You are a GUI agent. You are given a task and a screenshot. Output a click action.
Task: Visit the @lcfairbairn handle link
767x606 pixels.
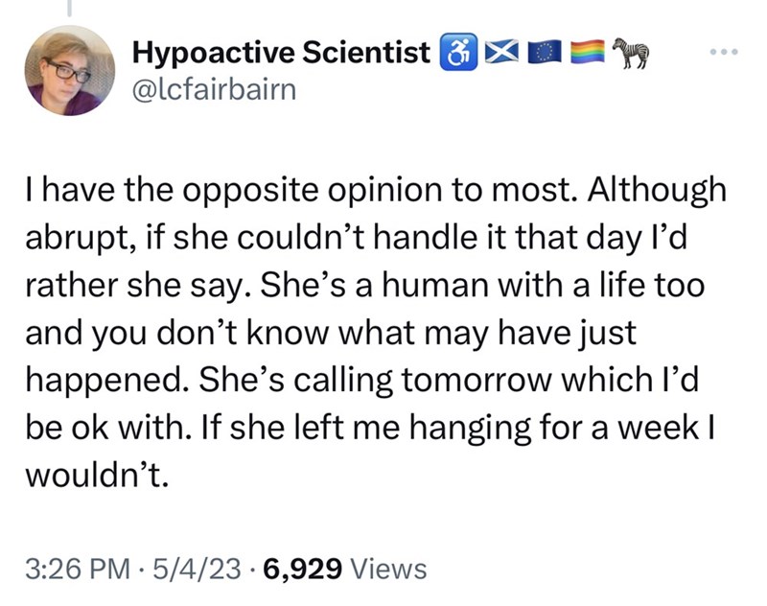(x=214, y=90)
